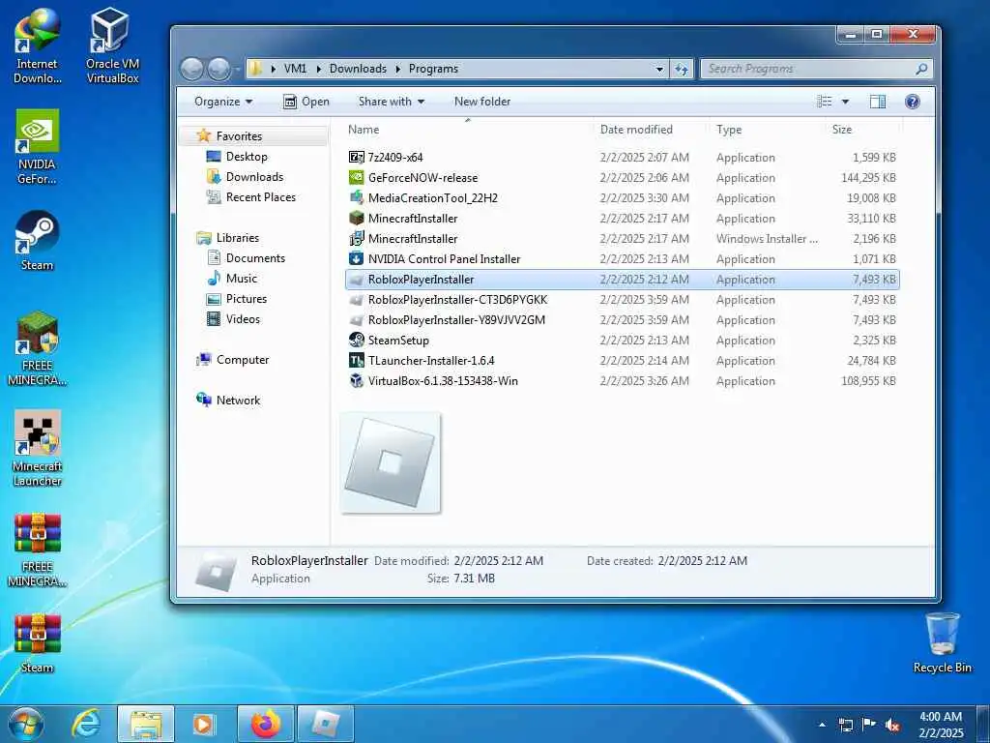Open taskbar clock showing 4:00 AM
Screen dimensions: 990x743
tap(940, 725)
